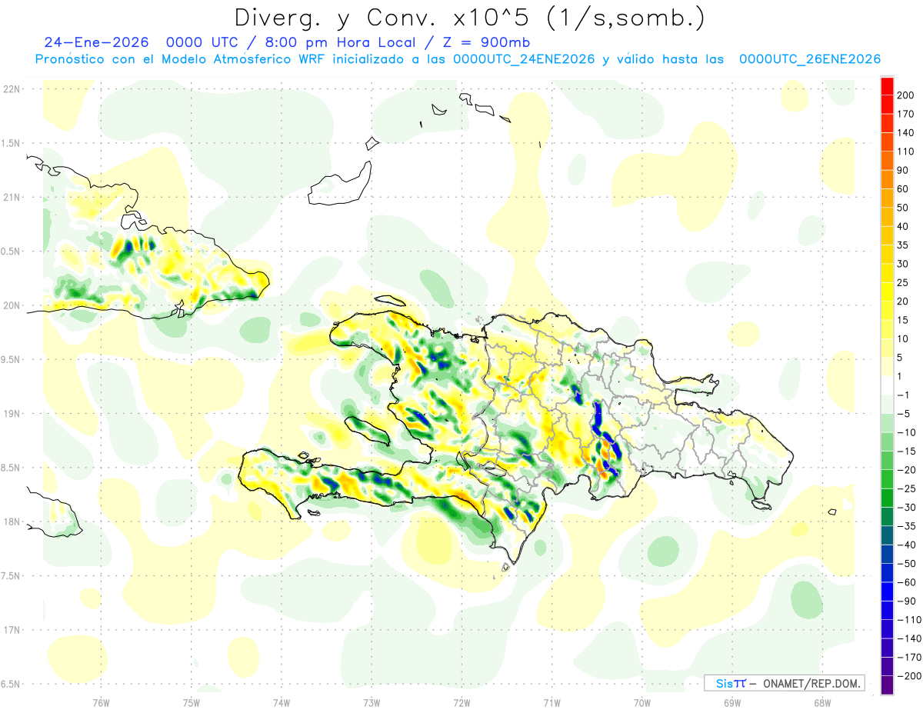Click the 40 value on the color scale
Viewport: 923px width, 713px height.
[903, 226]
